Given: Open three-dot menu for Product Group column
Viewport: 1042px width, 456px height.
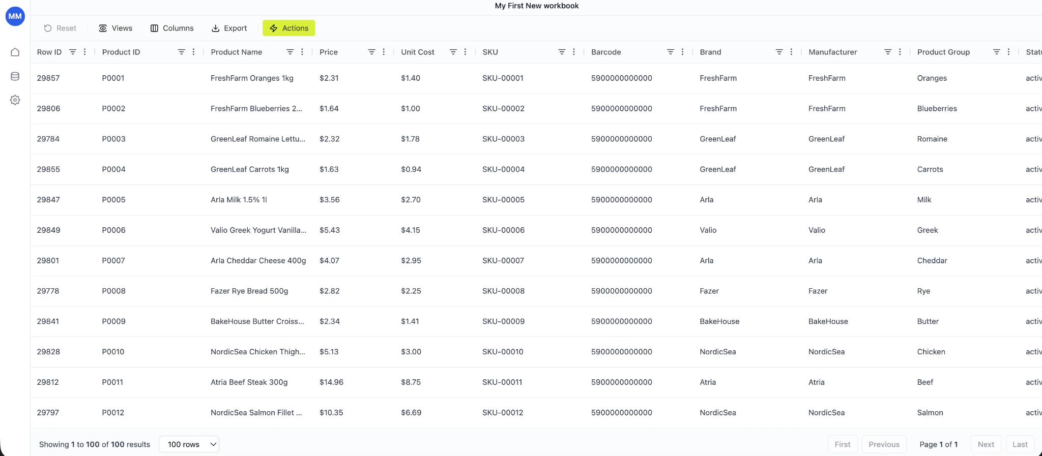Looking at the screenshot, I should pos(1009,52).
